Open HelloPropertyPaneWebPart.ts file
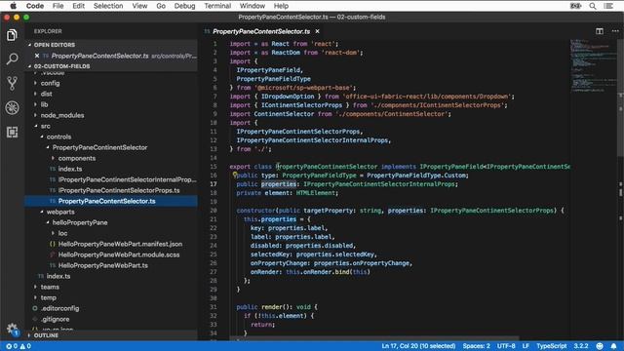 click(103, 266)
